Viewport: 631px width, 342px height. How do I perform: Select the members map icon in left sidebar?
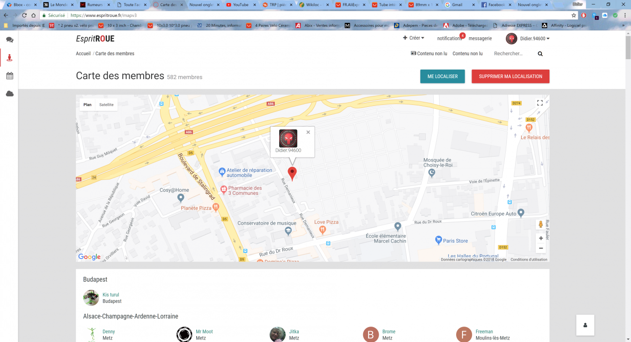(x=9, y=58)
